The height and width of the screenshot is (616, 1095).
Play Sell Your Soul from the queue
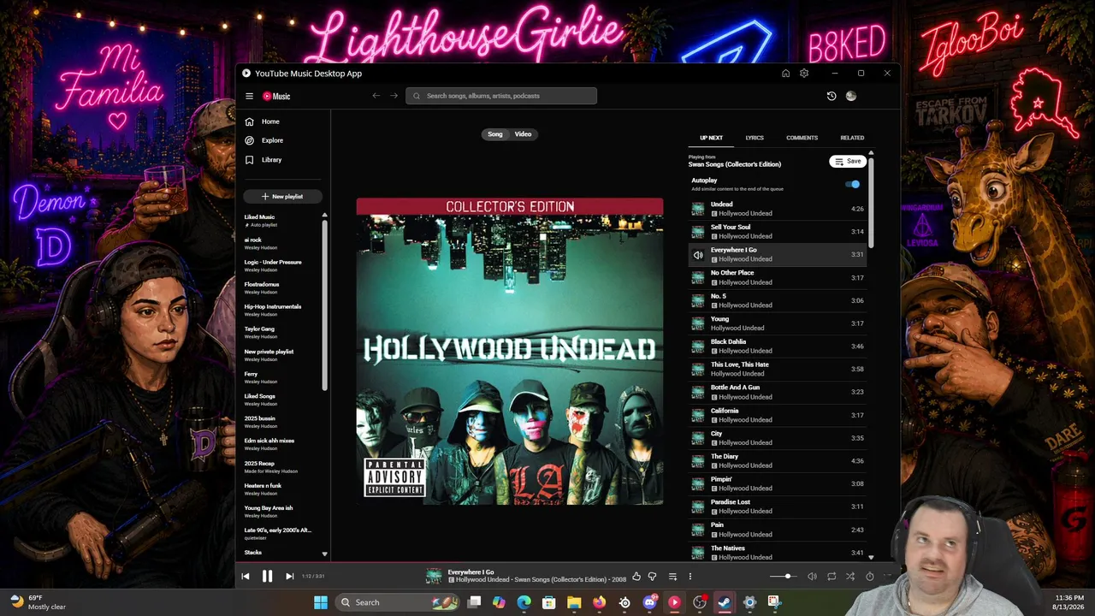click(777, 232)
